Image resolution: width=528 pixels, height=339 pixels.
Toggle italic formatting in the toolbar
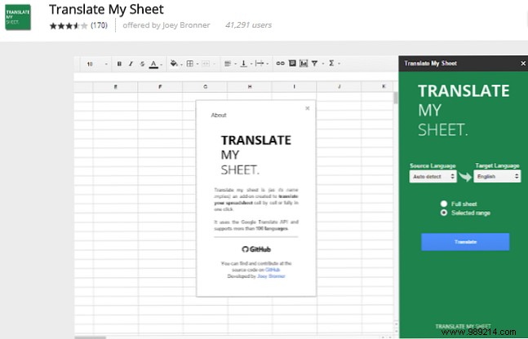coord(131,64)
